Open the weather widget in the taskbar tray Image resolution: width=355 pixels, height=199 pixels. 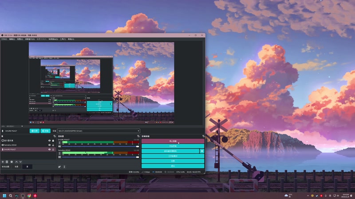tap(288, 195)
